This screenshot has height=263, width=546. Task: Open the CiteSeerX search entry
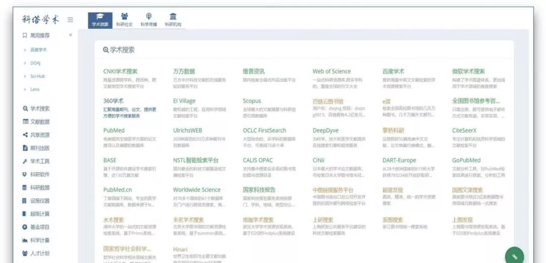coord(465,130)
